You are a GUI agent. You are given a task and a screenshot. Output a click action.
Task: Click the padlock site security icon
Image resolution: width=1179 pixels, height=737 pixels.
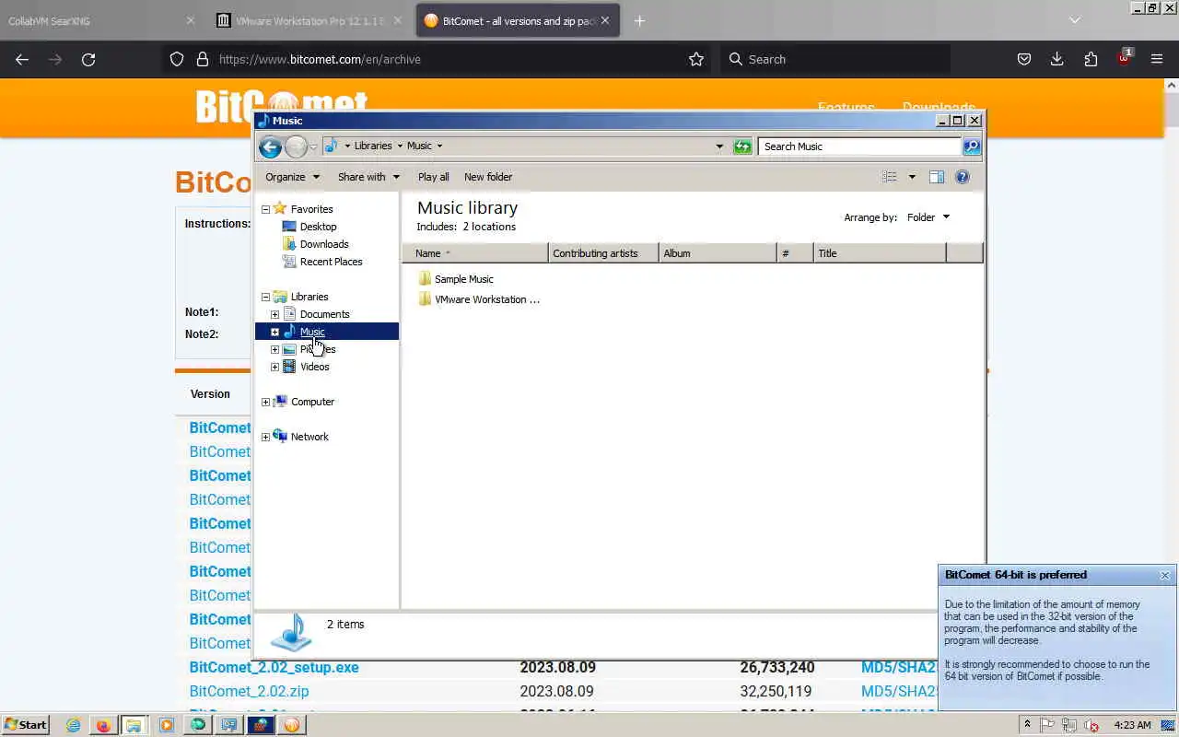click(203, 59)
